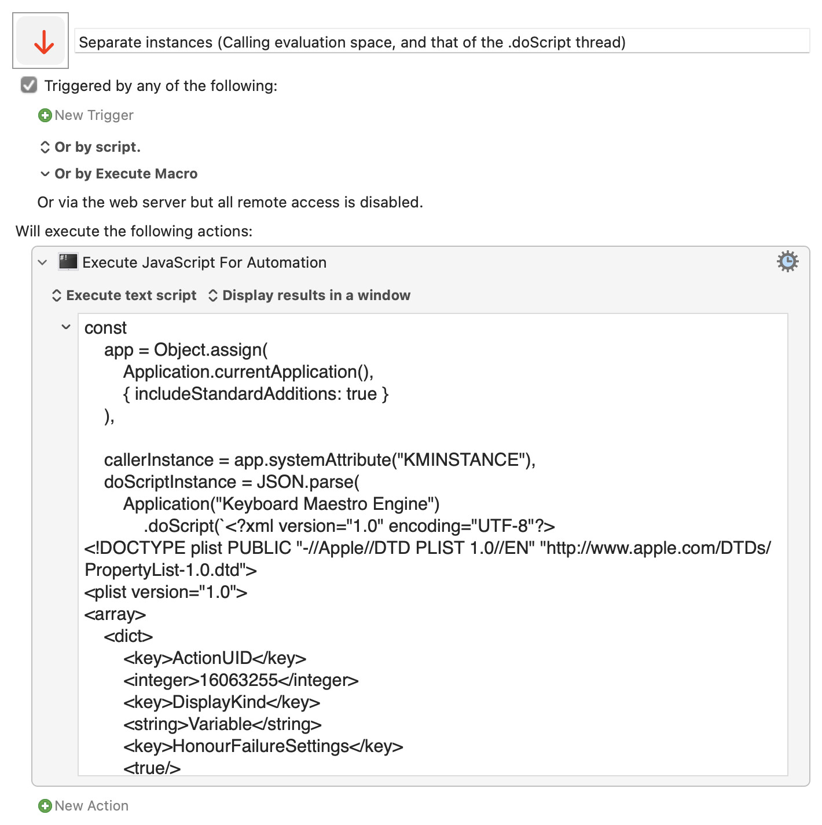Click the New Trigger button label
The width and height of the screenshot is (822, 825).
(x=94, y=115)
